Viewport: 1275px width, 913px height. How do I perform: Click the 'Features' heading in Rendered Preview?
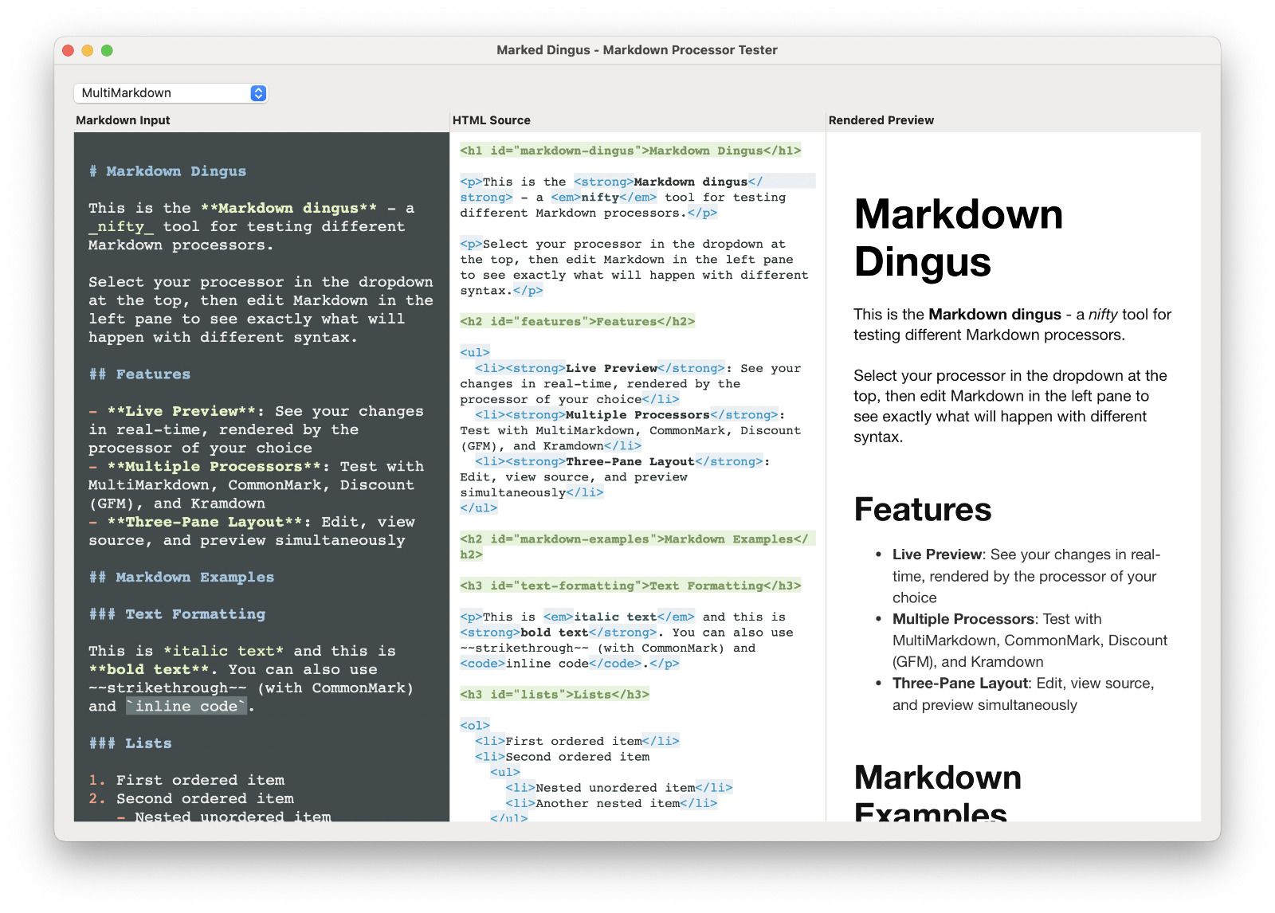[922, 510]
